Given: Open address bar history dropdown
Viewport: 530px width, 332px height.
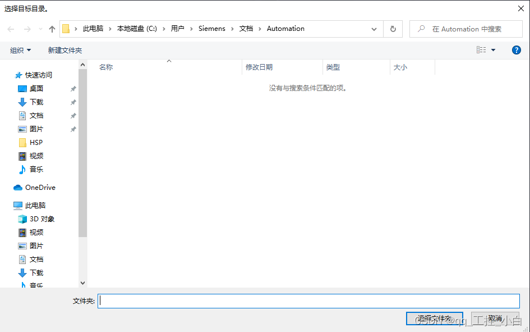Looking at the screenshot, I should coord(374,29).
